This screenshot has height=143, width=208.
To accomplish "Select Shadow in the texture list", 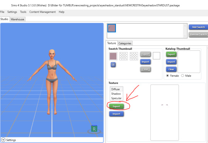I will [116, 94].
